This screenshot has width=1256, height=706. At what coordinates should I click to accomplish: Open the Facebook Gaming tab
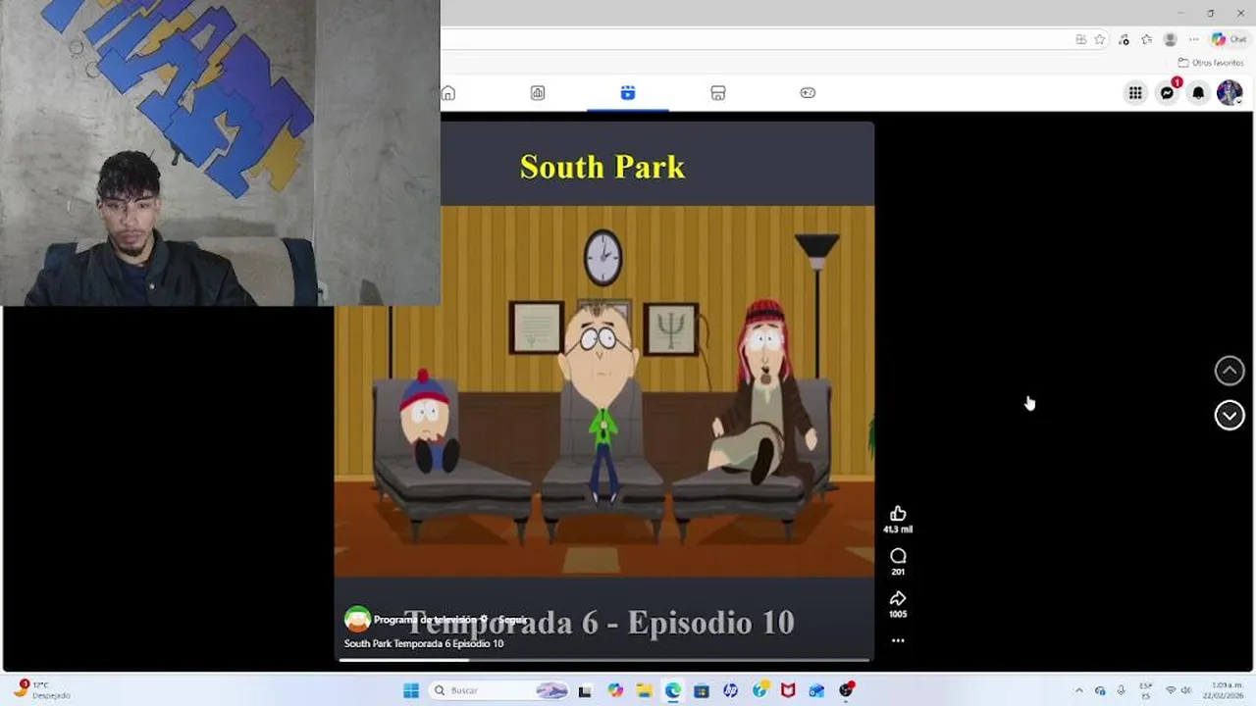pos(808,93)
